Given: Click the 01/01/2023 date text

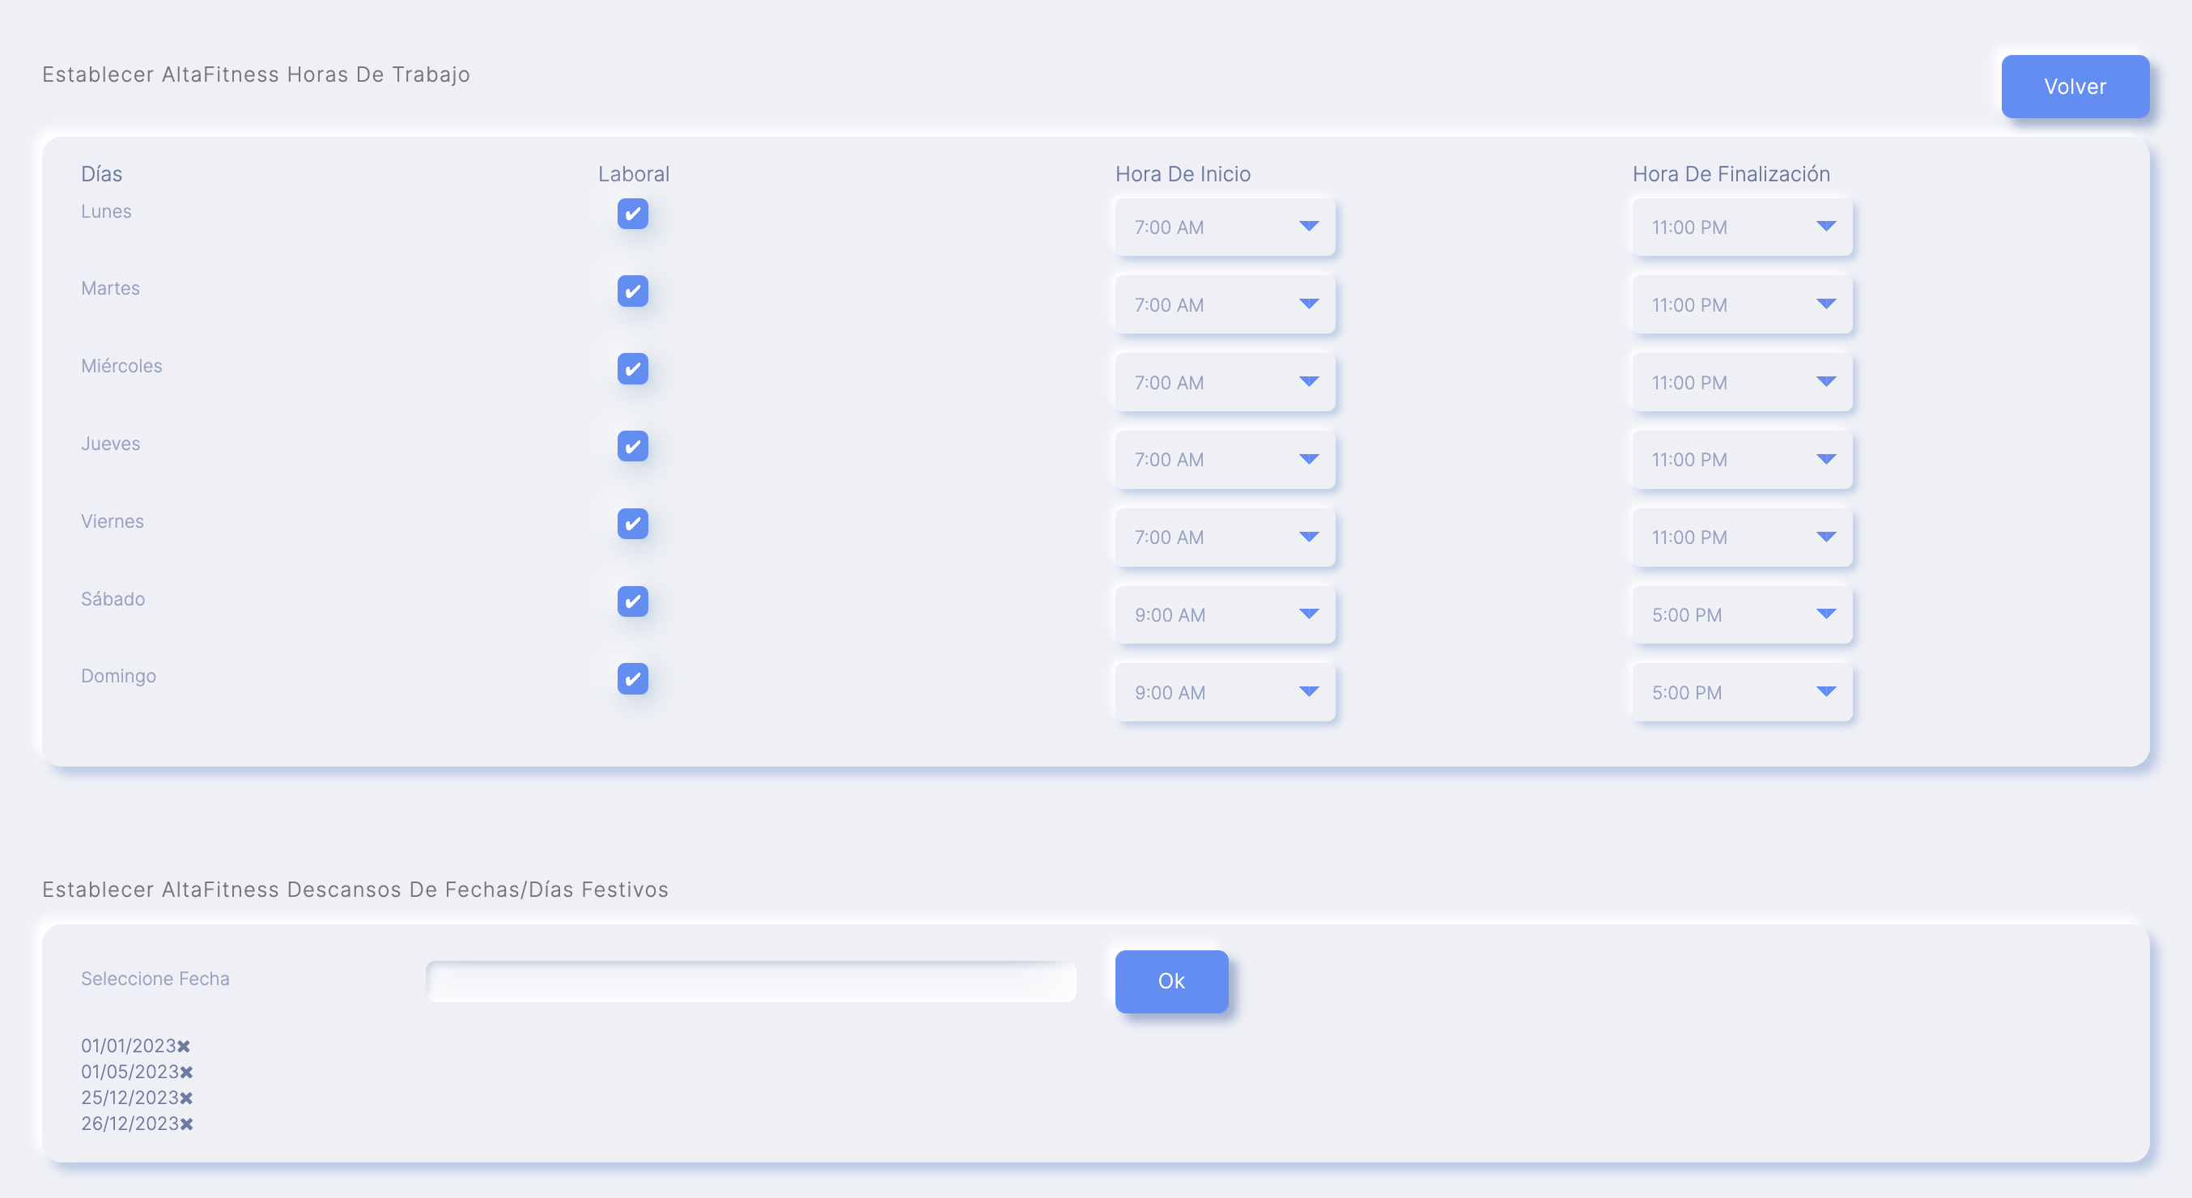Looking at the screenshot, I should click(129, 1046).
